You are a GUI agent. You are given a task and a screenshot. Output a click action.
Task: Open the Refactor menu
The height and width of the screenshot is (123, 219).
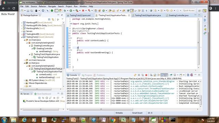tap(42, 6)
